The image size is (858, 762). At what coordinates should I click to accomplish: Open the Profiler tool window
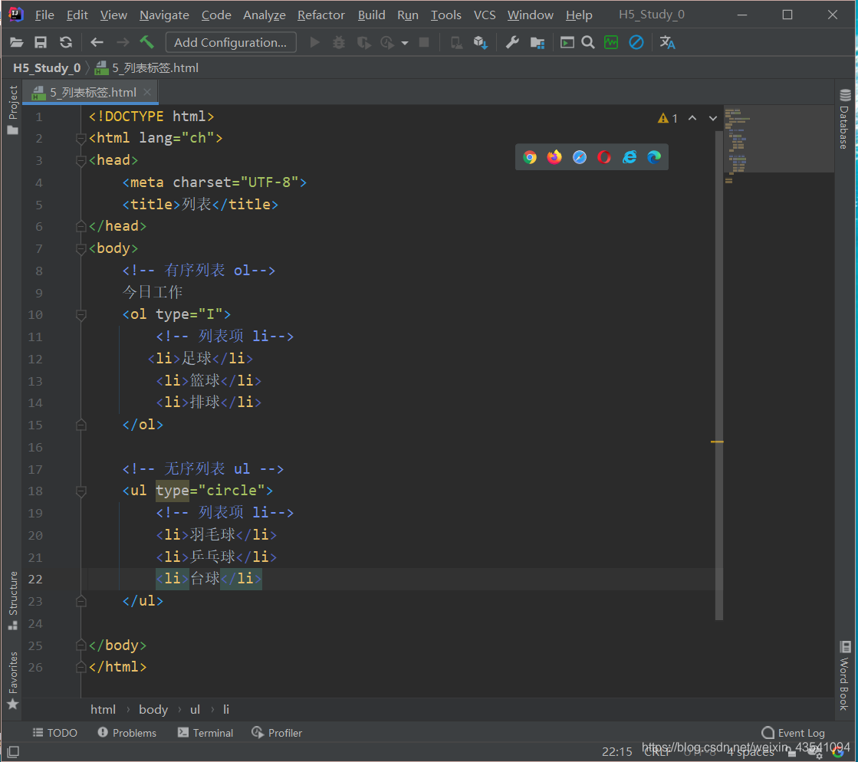point(277,732)
